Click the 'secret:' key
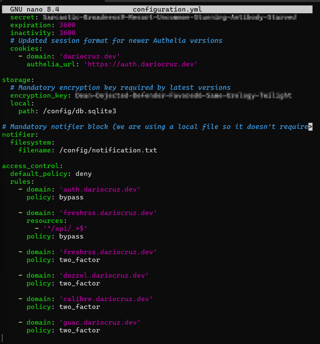 pyautogui.click(x=24, y=17)
